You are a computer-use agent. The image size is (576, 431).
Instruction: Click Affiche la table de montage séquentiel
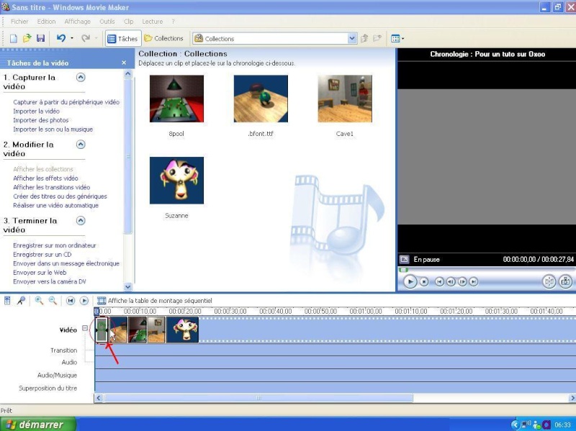tap(155, 301)
